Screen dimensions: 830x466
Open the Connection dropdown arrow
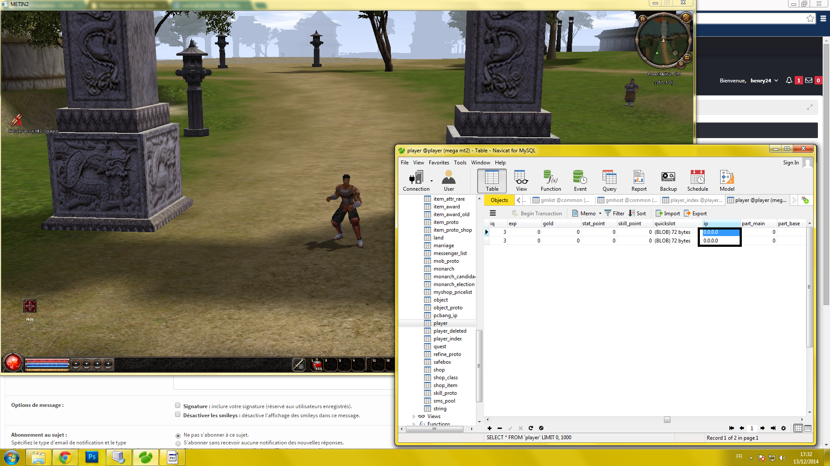[431, 181]
